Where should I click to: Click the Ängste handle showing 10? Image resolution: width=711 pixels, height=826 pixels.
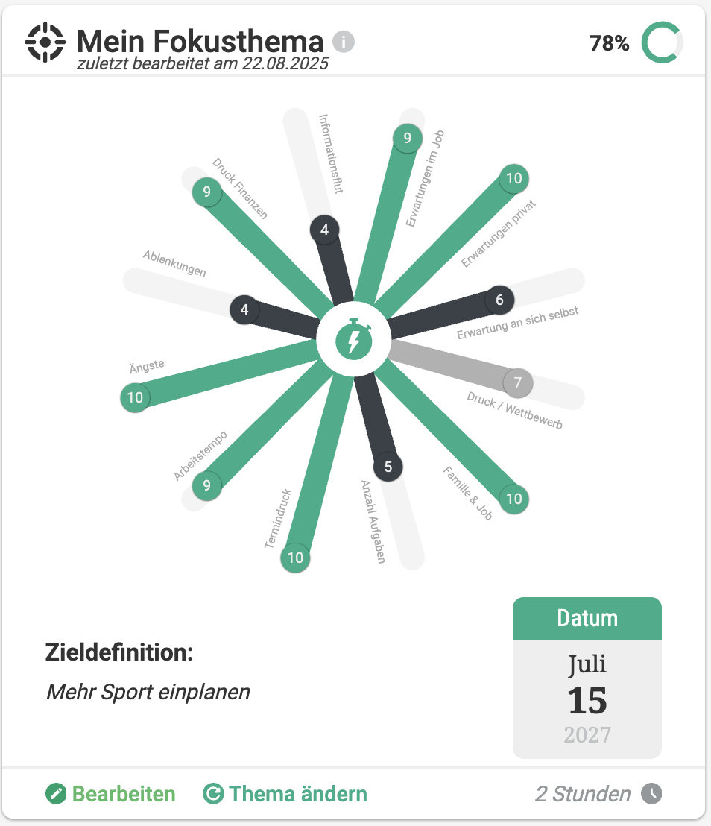(135, 397)
